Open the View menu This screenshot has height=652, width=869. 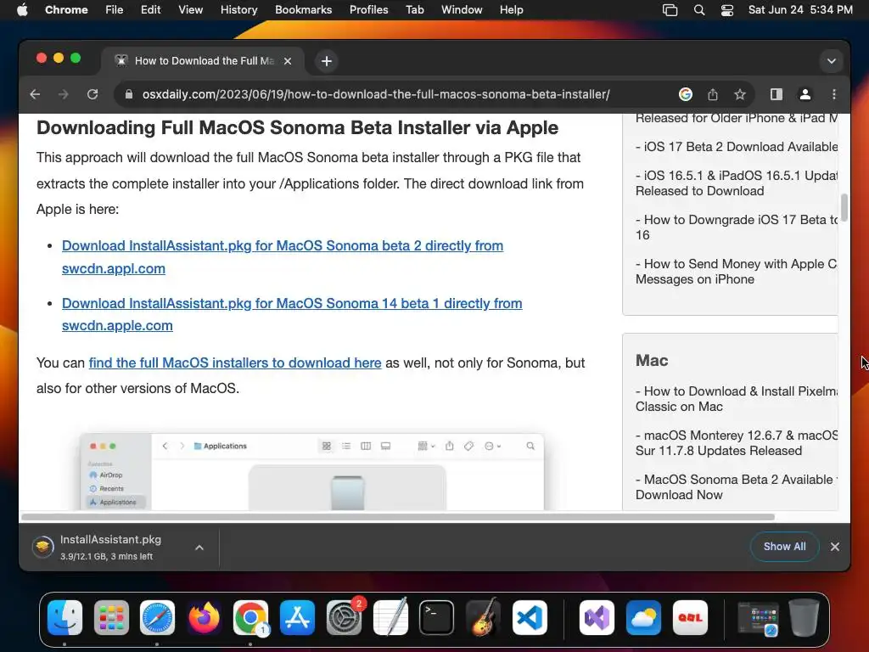coord(190,9)
